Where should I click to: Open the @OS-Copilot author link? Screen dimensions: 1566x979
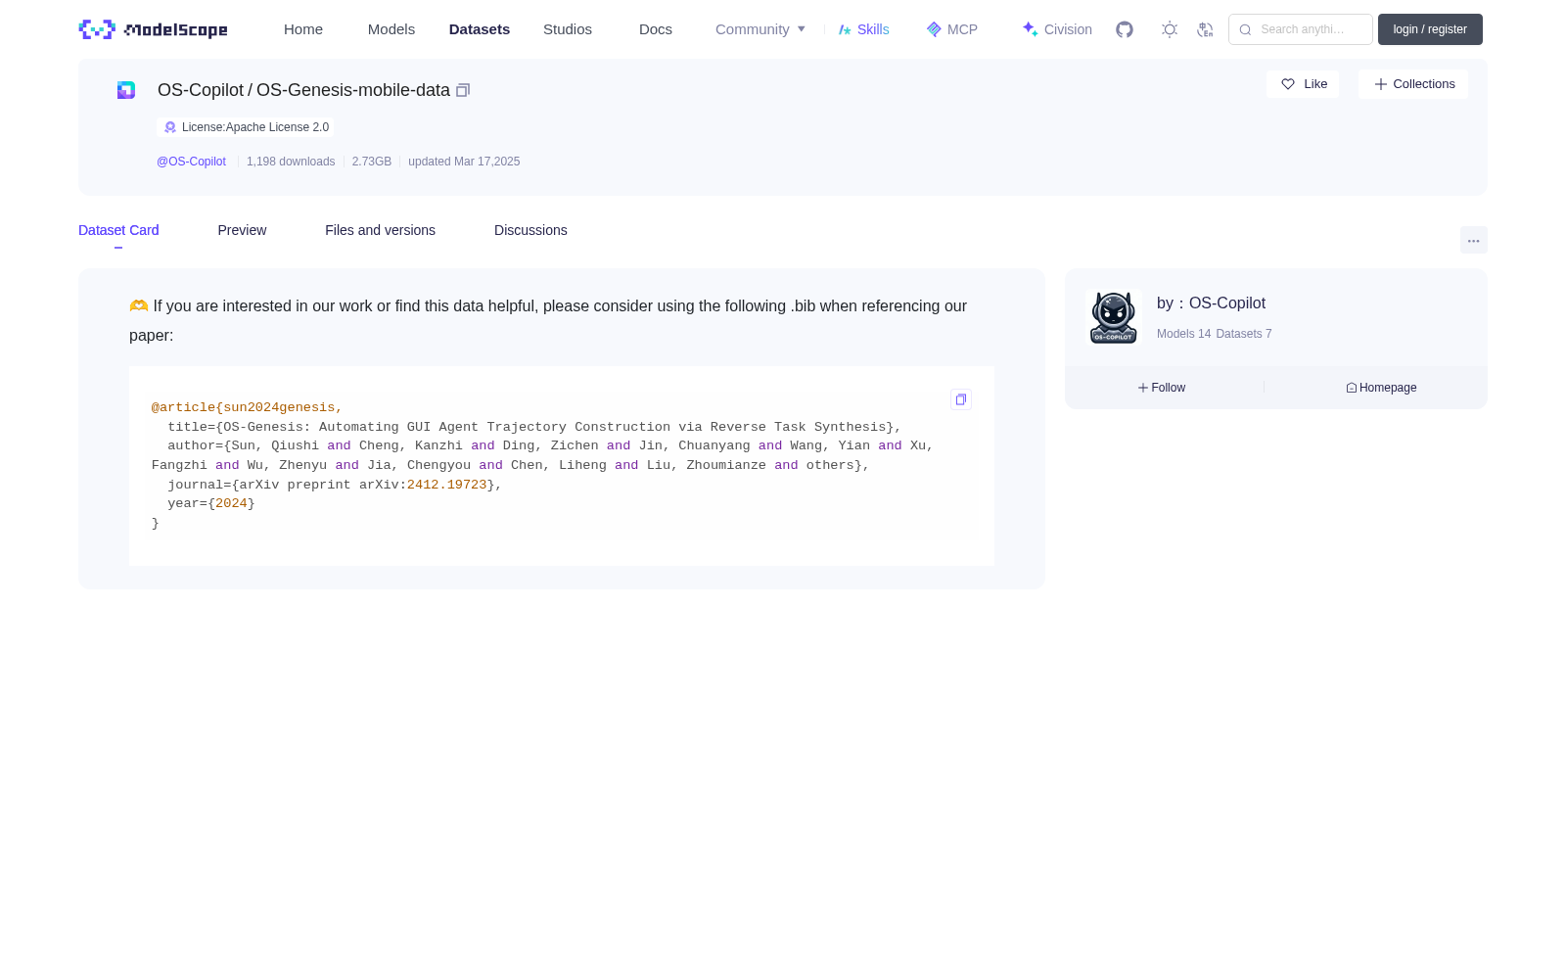click(x=191, y=162)
